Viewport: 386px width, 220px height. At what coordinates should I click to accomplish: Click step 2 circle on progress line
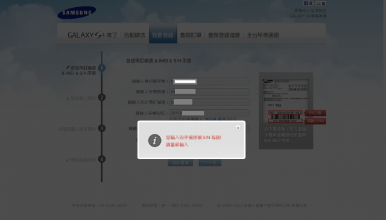tap(102, 97)
